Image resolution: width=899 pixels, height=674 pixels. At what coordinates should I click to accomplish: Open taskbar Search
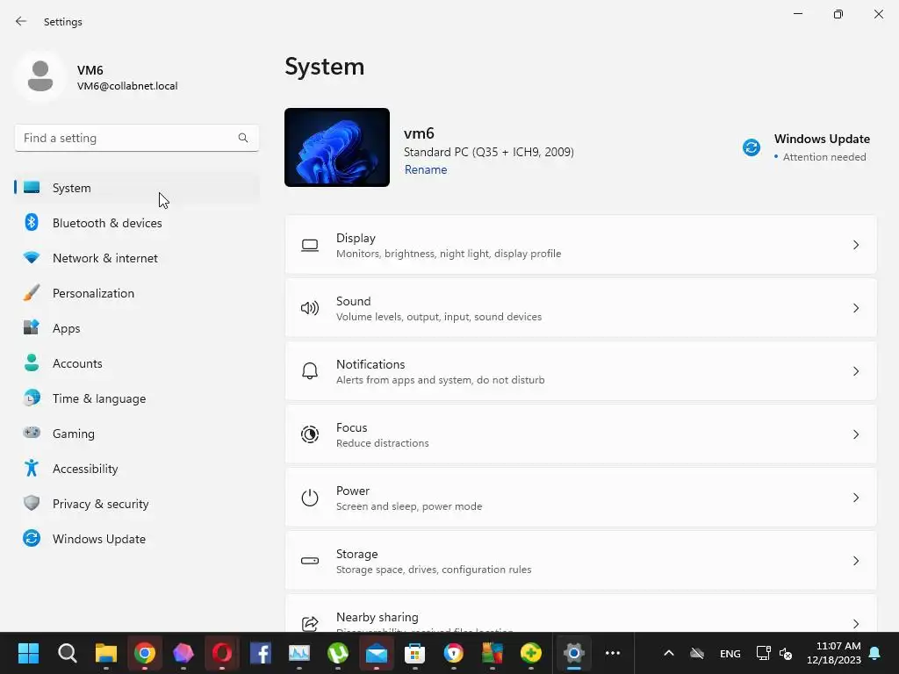[67, 653]
